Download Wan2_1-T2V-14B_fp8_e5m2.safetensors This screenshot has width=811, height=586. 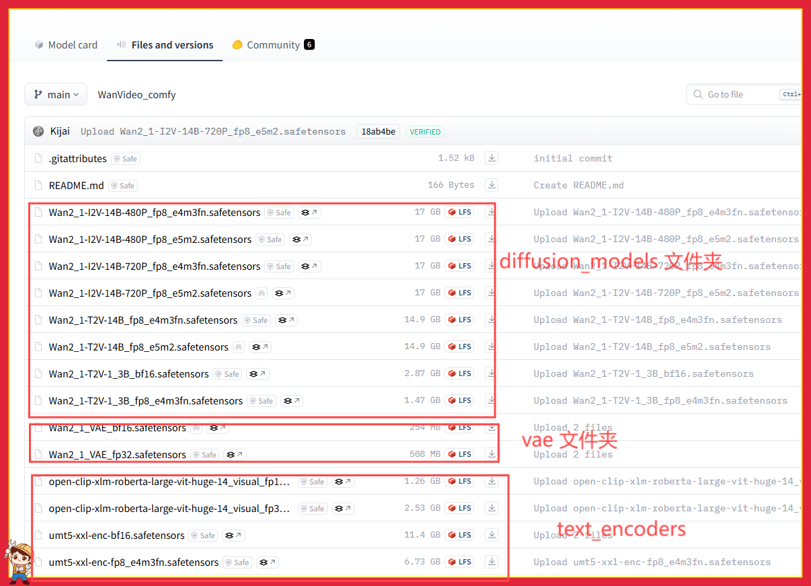coord(492,346)
